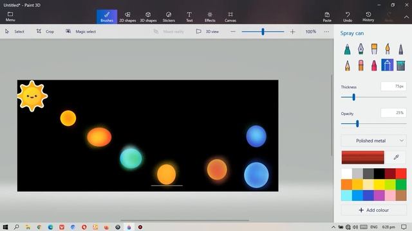
Task: Click the 100% zoom value
Action: pyautogui.click(x=310, y=31)
